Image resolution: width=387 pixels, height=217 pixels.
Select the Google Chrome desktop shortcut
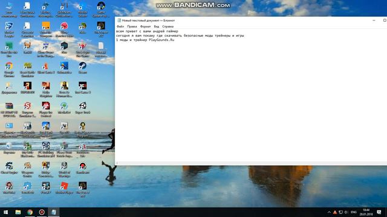(9, 69)
